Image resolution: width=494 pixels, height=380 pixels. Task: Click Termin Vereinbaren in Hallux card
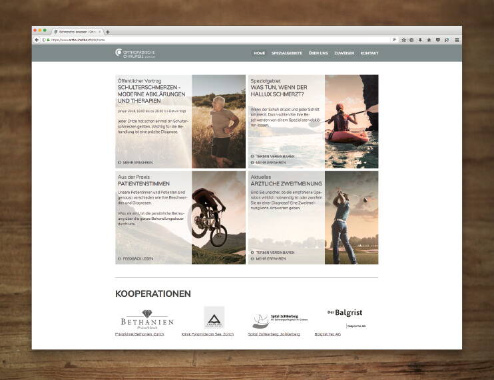tap(275, 156)
